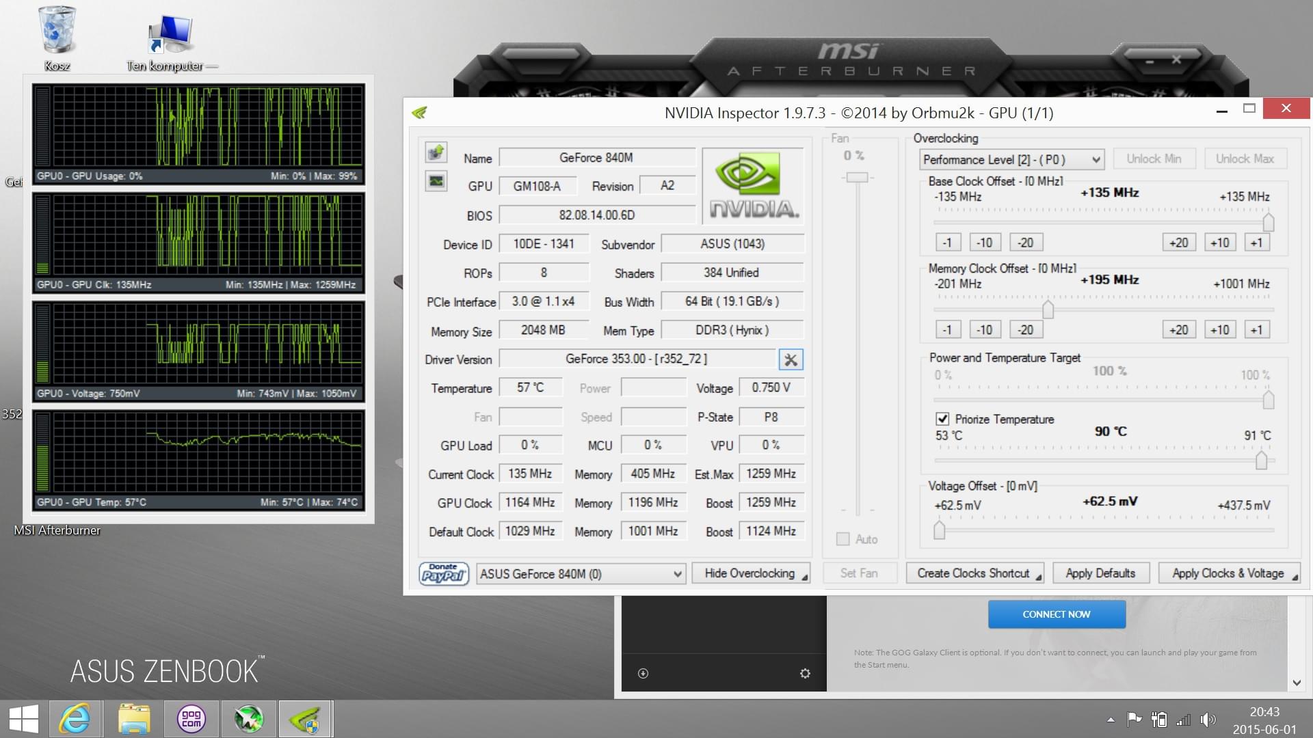The height and width of the screenshot is (738, 1313).
Task: Click GOG window scroll down arrow
Action: [1297, 683]
